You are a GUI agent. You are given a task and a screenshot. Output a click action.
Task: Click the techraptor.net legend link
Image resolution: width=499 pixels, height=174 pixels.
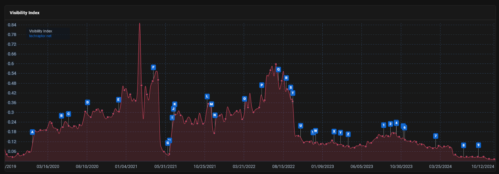click(x=40, y=36)
